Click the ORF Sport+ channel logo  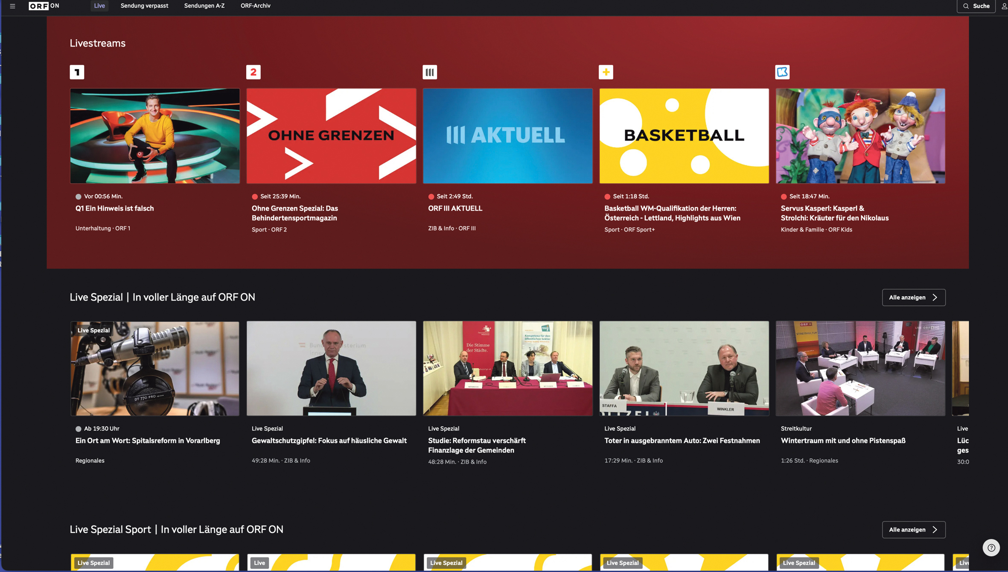[606, 72]
